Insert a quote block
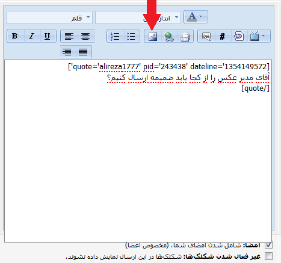The width and height of the screenshot is (281, 263). coord(206,36)
